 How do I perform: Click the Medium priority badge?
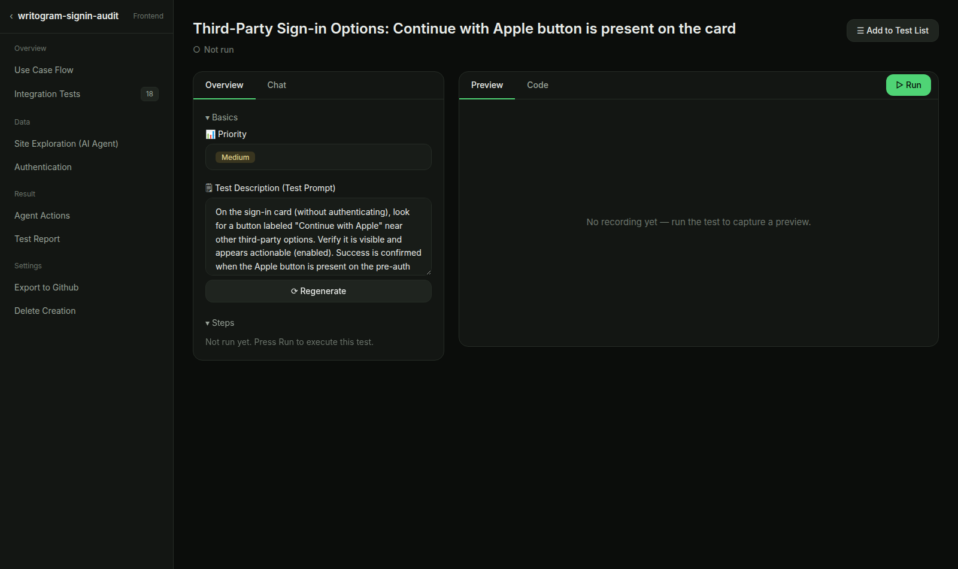235,158
